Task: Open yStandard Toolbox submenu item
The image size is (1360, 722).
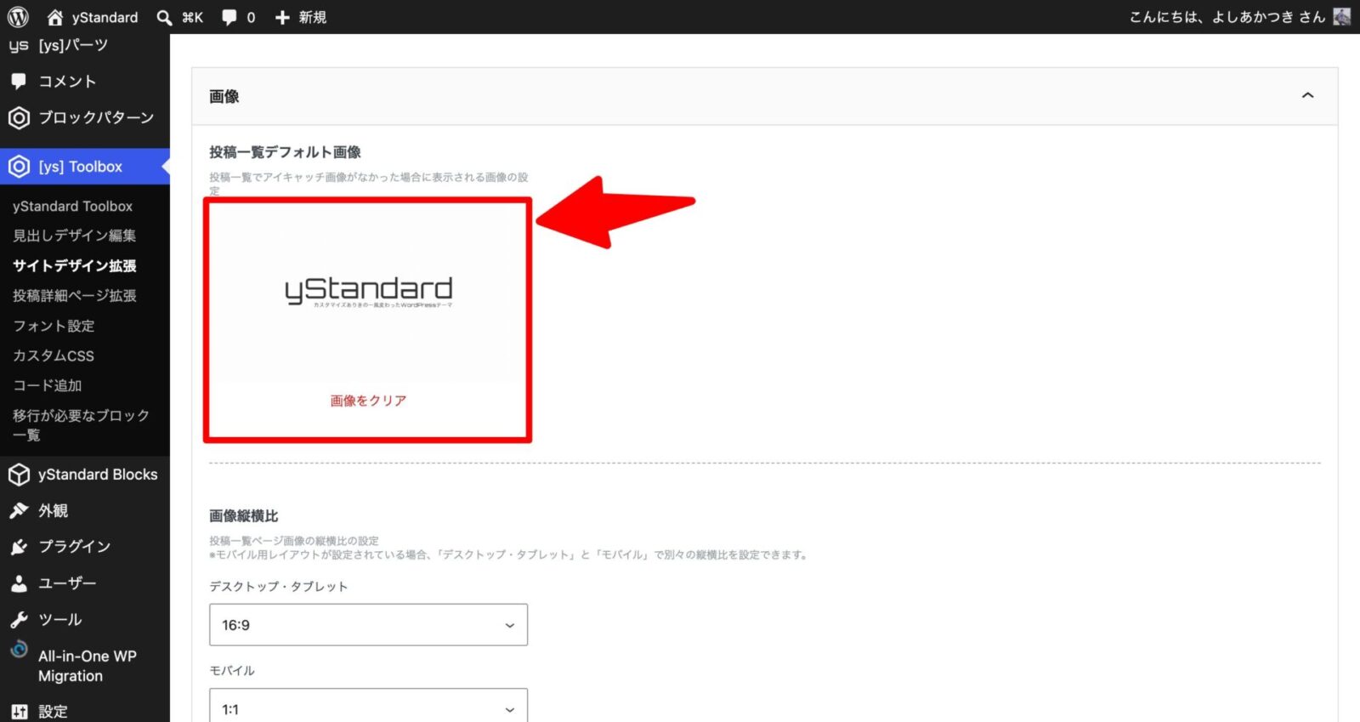Action: 72,206
